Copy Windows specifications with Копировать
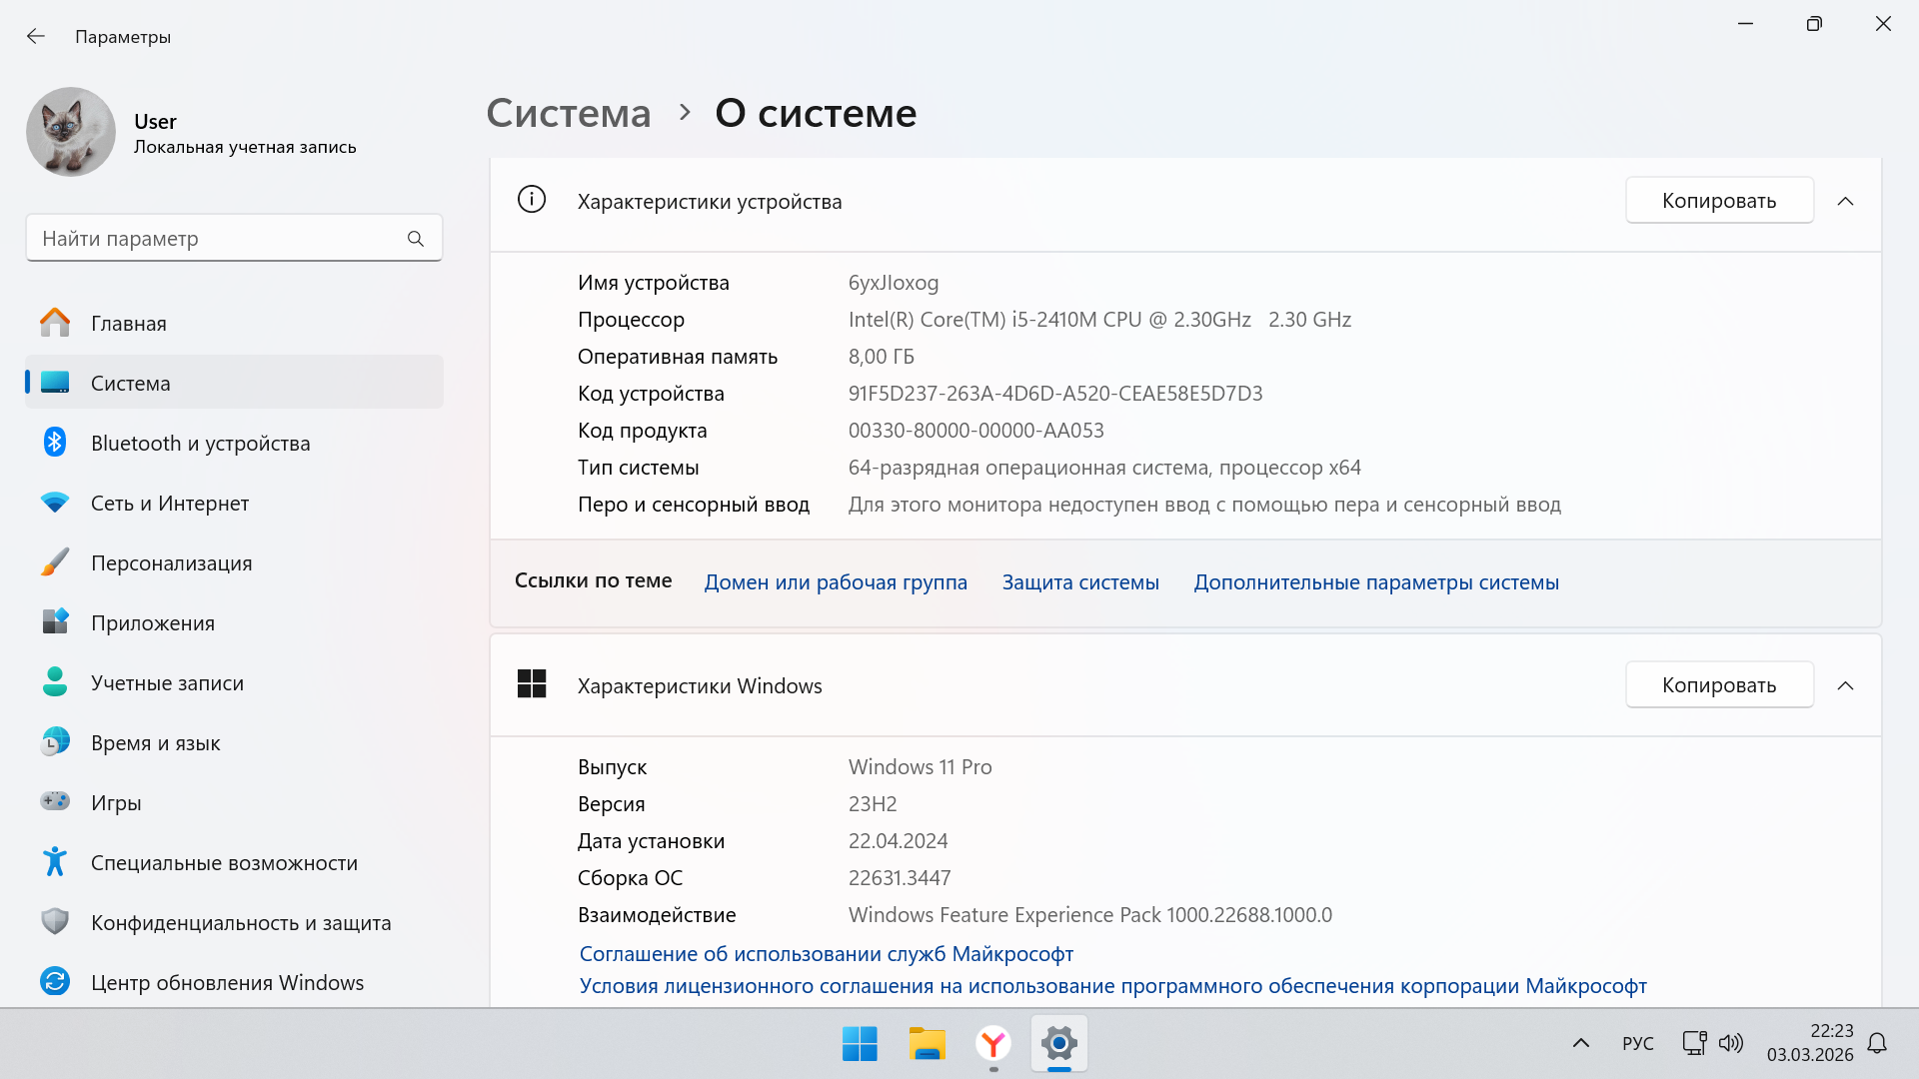1919x1079 pixels. click(1719, 685)
